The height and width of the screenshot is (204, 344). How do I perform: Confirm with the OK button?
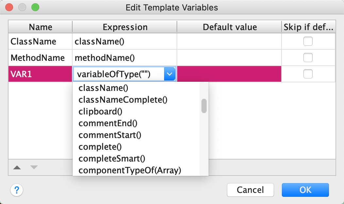click(x=305, y=190)
